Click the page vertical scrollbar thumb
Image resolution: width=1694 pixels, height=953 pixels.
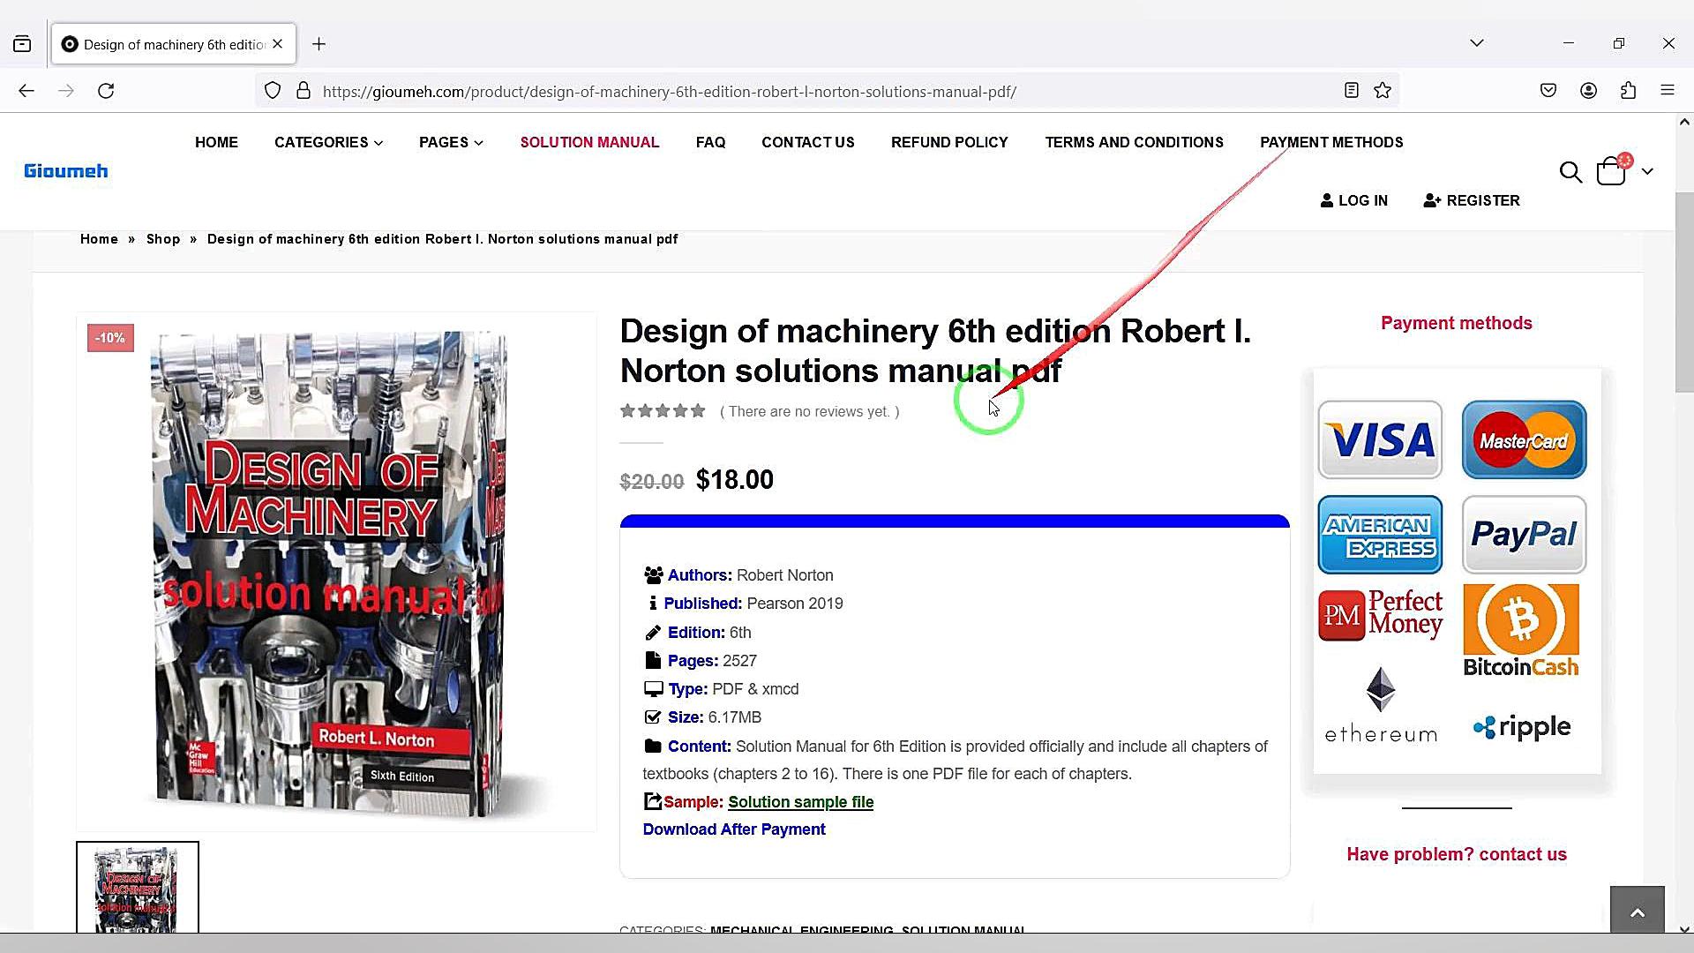pyautogui.click(x=1684, y=291)
